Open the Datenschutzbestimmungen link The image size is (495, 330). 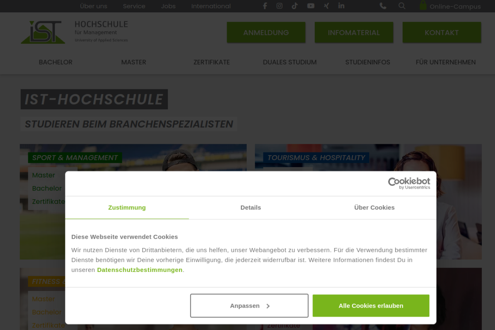pyautogui.click(x=140, y=270)
